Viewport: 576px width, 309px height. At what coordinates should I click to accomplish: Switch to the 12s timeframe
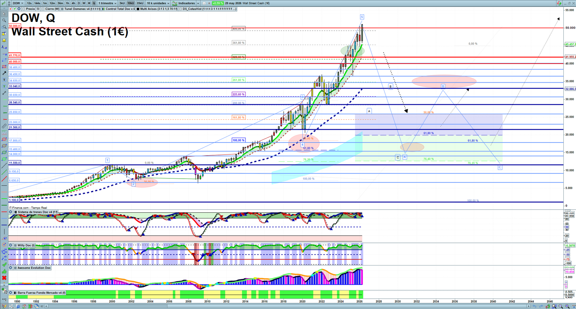[29, 3]
